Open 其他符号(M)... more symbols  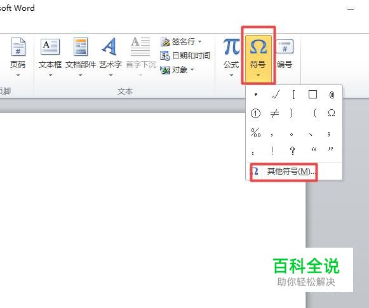(293, 171)
